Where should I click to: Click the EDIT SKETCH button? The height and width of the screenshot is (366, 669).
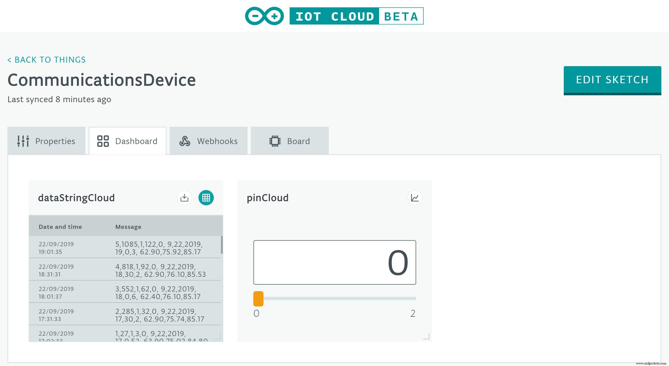pyautogui.click(x=612, y=80)
